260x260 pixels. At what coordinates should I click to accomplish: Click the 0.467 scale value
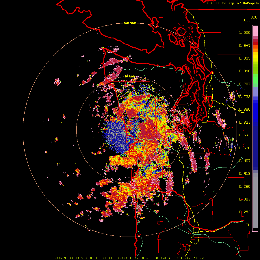coord(245,161)
